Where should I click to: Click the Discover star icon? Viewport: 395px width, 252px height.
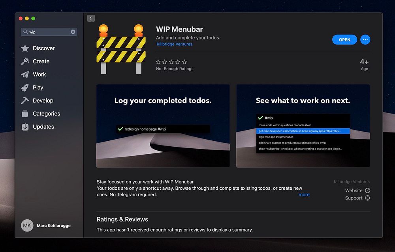point(25,48)
